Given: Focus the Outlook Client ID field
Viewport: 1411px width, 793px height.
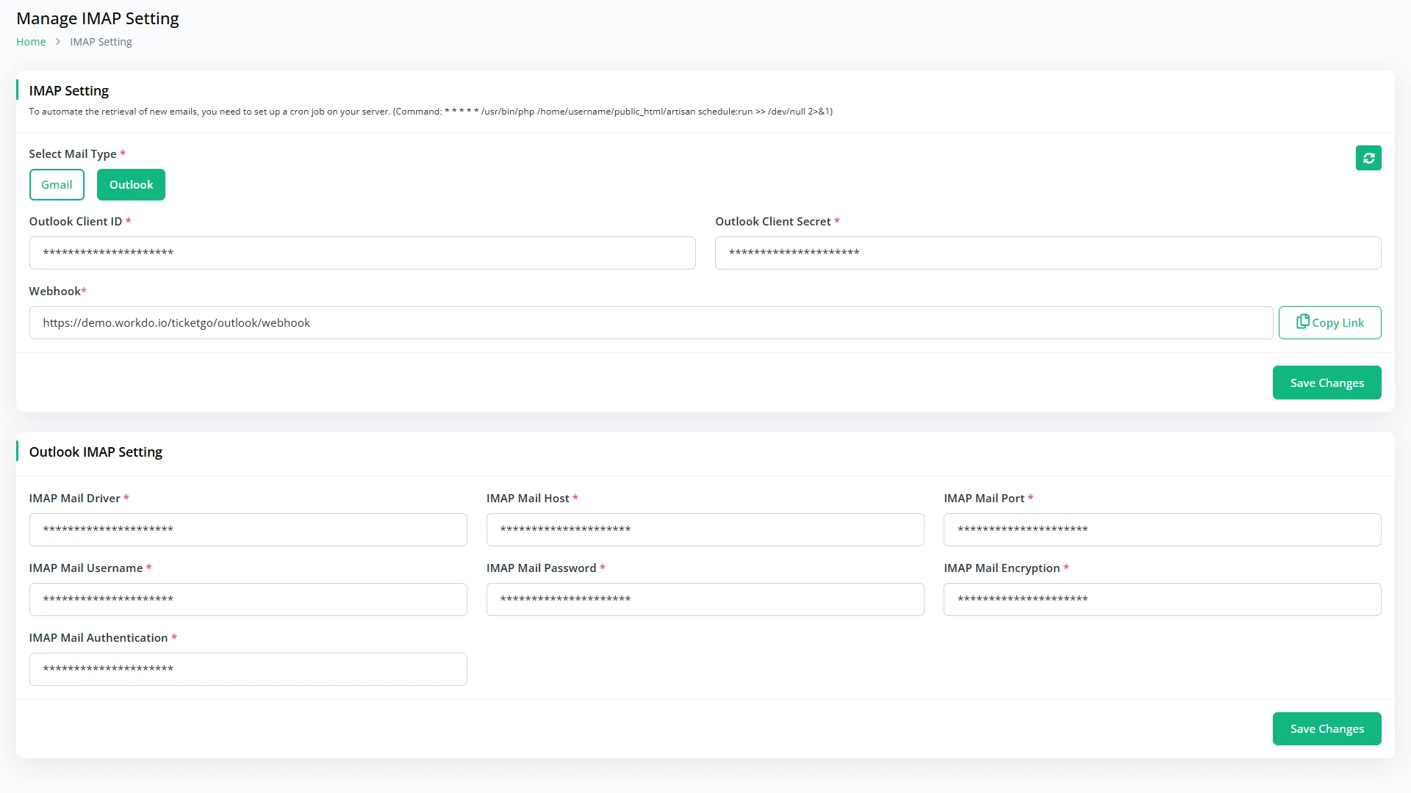Looking at the screenshot, I should [362, 253].
